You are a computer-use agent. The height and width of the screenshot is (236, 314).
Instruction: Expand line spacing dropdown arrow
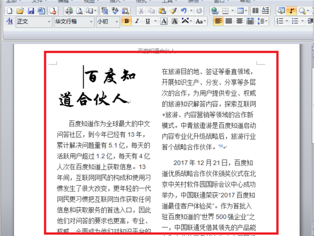(x=266, y=21)
